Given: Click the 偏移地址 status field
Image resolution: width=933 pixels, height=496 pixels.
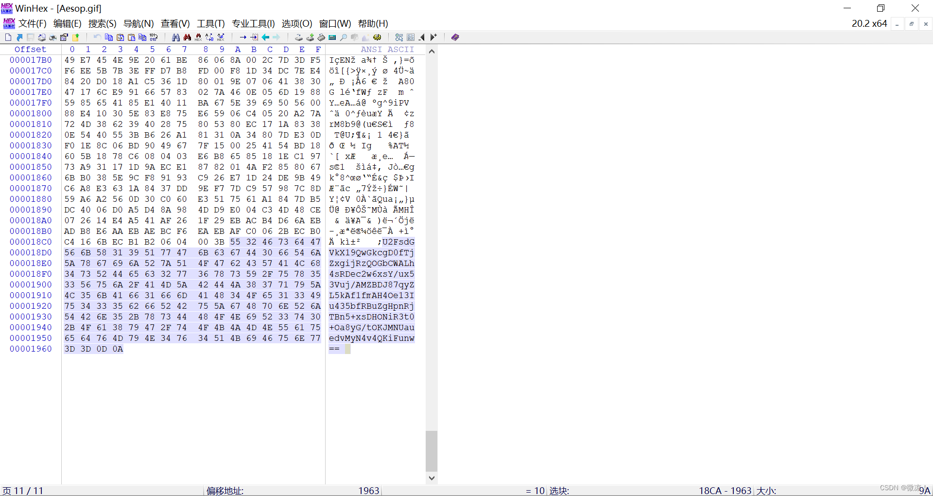Looking at the screenshot, I should click(225, 491).
